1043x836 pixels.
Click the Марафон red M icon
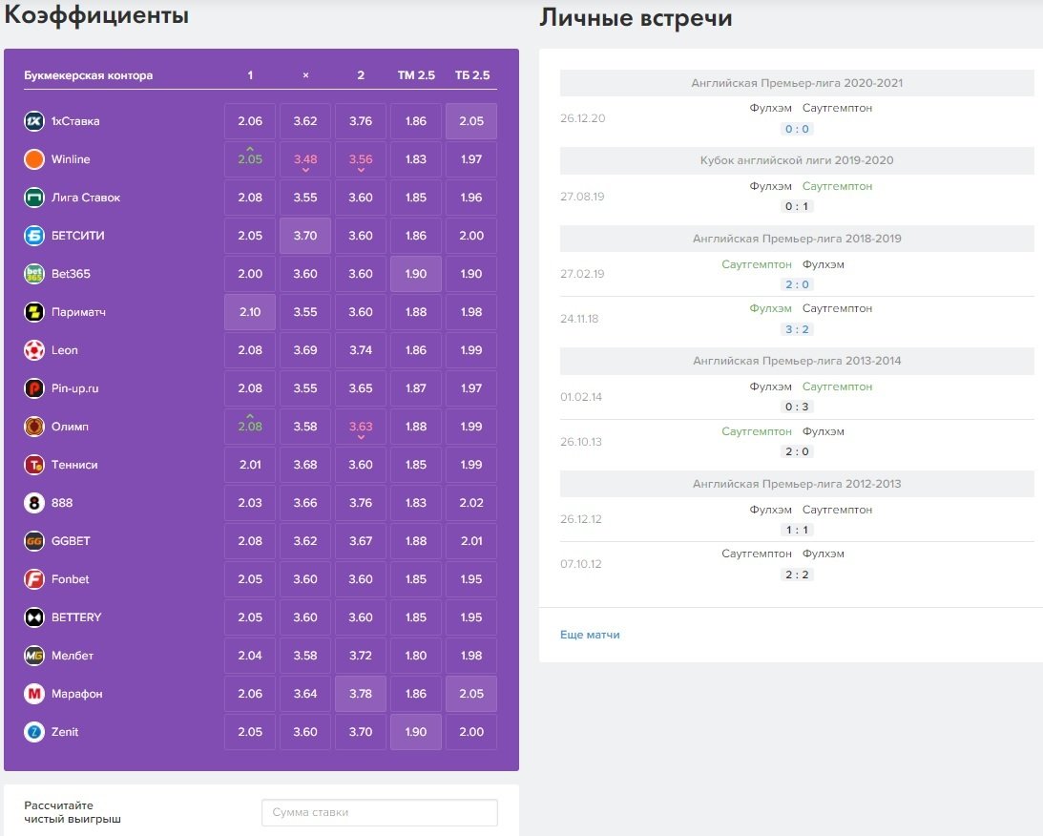click(x=34, y=694)
